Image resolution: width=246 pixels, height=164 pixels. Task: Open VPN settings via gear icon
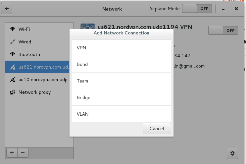(x=232, y=153)
